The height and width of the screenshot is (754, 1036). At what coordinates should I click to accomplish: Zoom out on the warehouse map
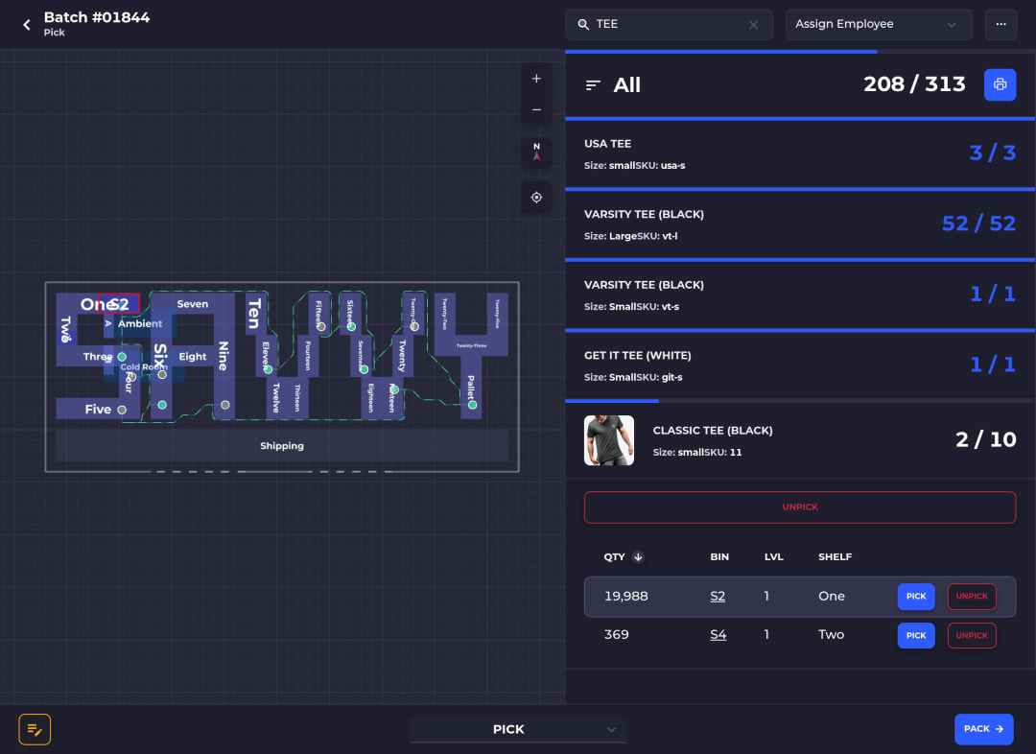536,109
